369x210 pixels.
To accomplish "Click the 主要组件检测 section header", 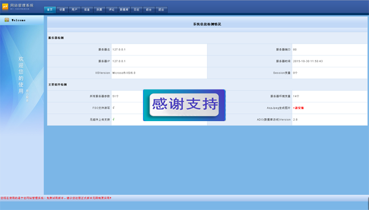I will (57, 84).
